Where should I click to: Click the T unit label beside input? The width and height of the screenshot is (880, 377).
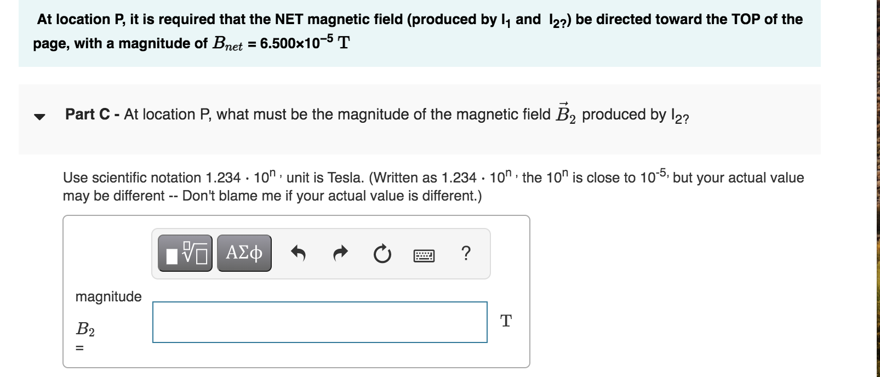(x=506, y=321)
